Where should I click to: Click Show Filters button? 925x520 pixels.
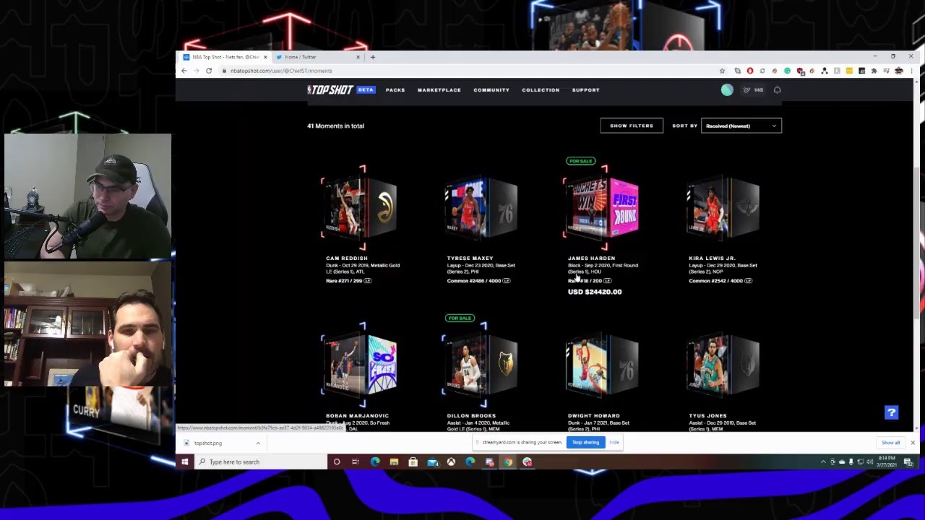[632, 126]
